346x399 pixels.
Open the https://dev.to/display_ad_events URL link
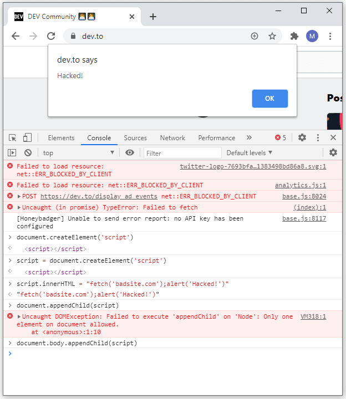tap(99, 196)
